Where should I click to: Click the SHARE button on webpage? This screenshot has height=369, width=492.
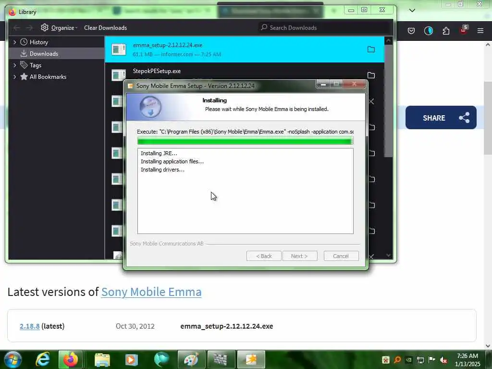pos(441,118)
